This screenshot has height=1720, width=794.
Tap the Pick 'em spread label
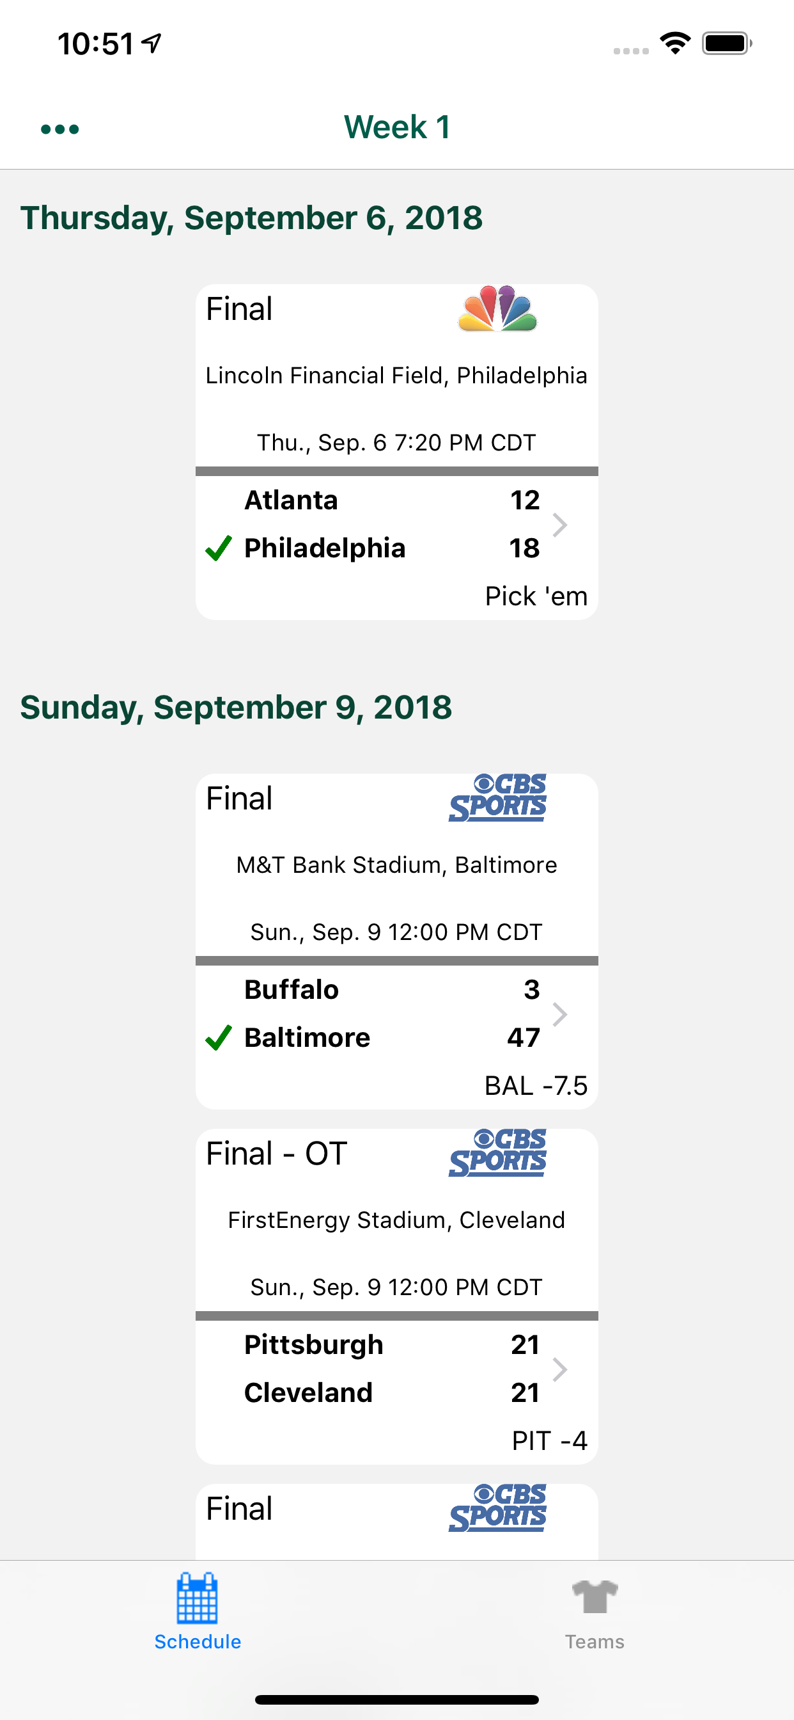[536, 596]
